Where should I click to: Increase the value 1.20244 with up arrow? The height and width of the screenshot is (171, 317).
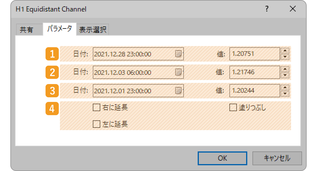coord(285,88)
